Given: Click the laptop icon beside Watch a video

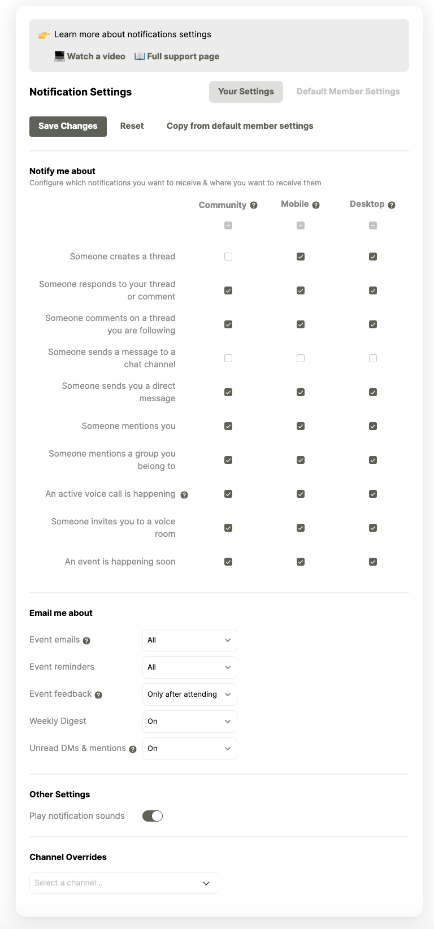Looking at the screenshot, I should pyautogui.click(x=59, y=56).
